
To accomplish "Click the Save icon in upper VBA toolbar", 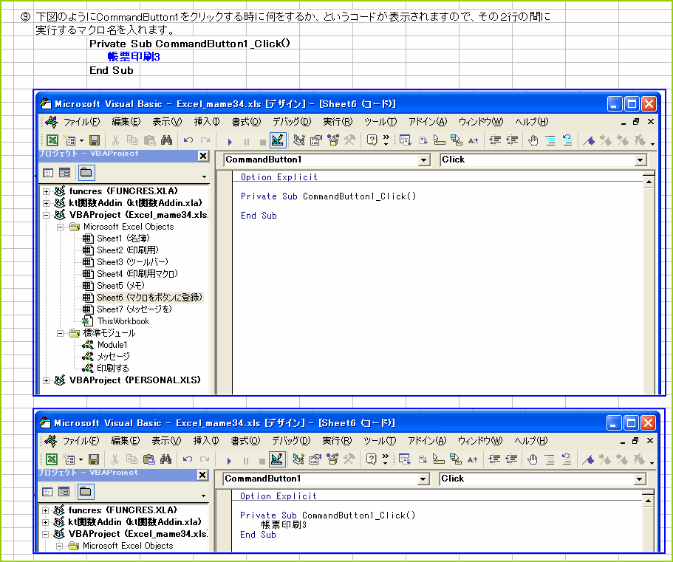I will 95,140.
